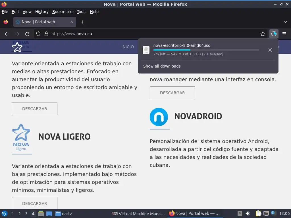Click the Novadroid round logo

pos(159,117)
